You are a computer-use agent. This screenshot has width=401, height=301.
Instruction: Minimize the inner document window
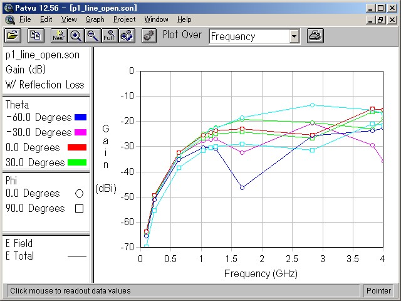coord(370,19)
